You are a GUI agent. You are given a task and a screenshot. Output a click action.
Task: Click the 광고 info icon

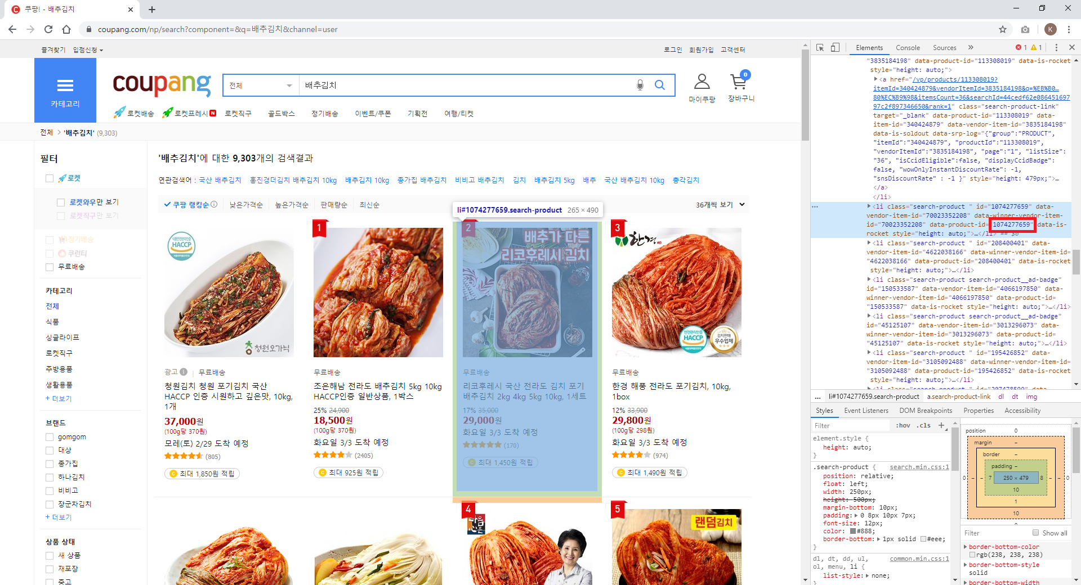184,372
